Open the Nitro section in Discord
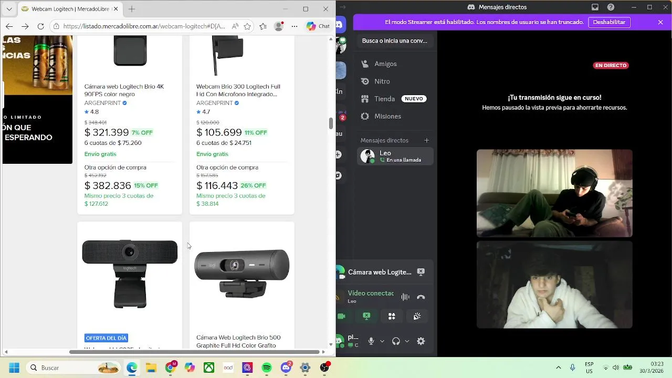The width and height of the screenshot is (672, 378). [x=395, y=81]
